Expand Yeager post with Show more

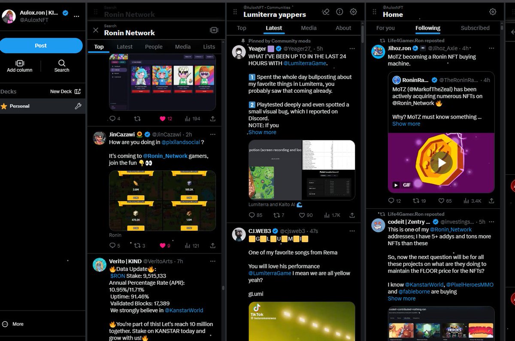pos(262,132)
